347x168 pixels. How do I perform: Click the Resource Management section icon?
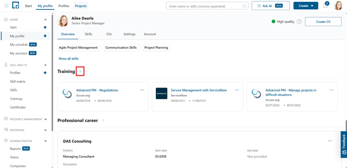click(6, 119)
